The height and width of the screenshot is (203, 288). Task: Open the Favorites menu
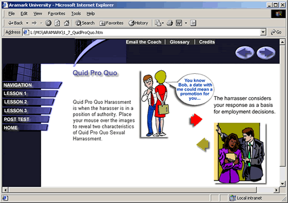point(56,14)
